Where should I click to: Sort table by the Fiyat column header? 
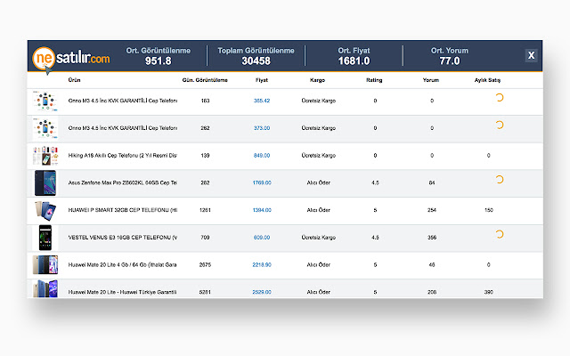coord(262,81)
